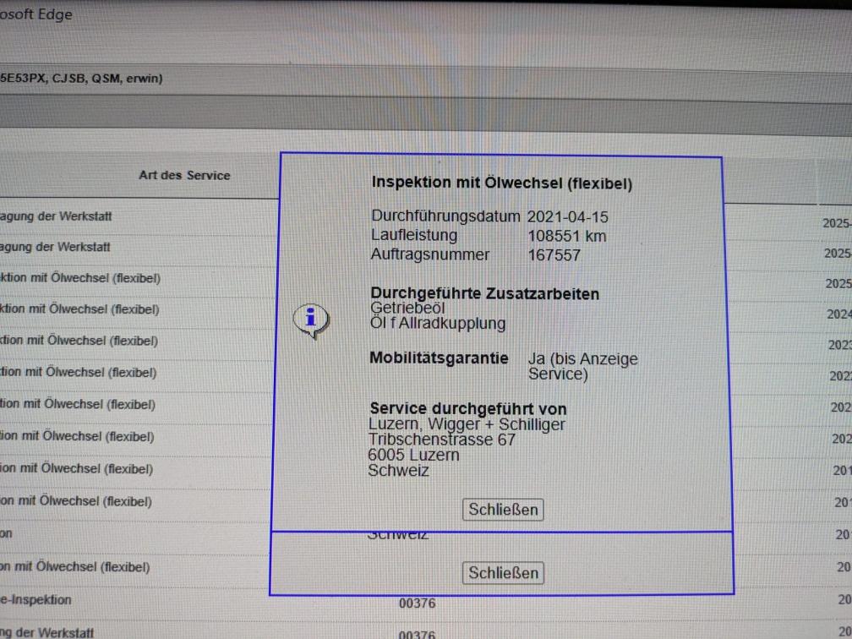Open the topmost Werkstatt entry in the list
The height and width of the screenshot is (639, 852).
[x=56, y=216]
